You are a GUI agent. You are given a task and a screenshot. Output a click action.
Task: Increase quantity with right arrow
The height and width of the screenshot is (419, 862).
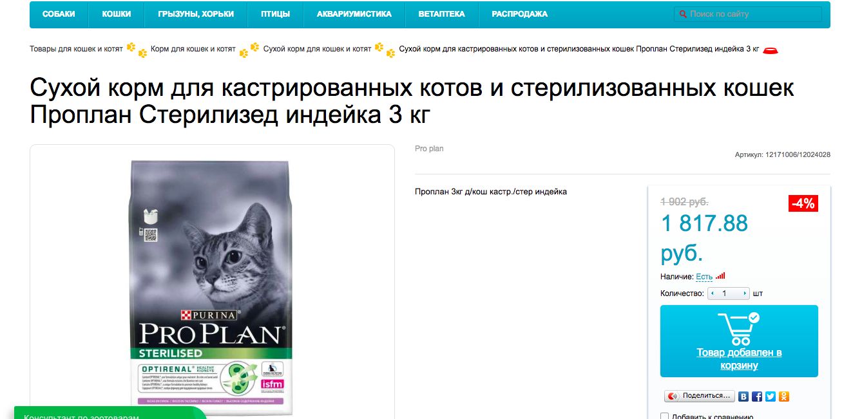tap(745, 293)
